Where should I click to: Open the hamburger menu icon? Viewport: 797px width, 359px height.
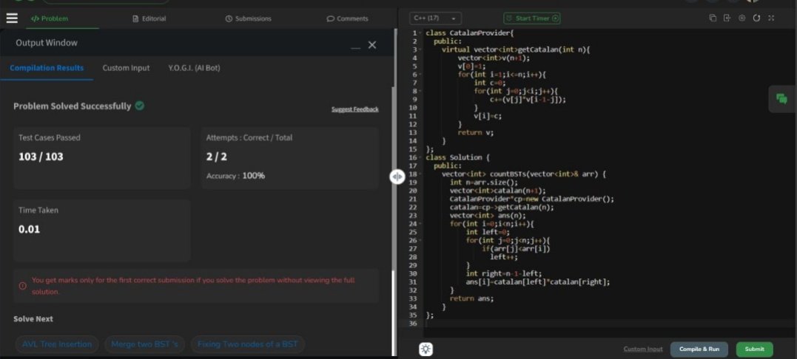[12, 18]
